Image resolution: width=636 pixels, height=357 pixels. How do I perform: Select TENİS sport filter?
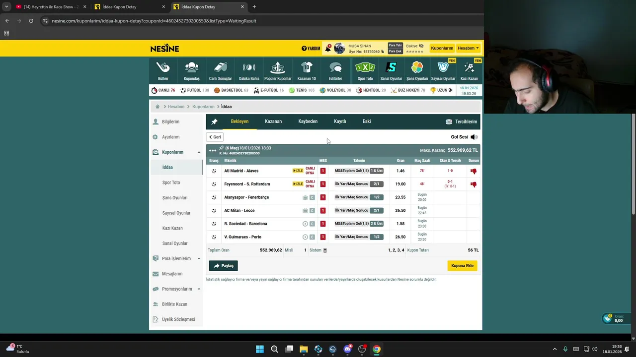302,90
